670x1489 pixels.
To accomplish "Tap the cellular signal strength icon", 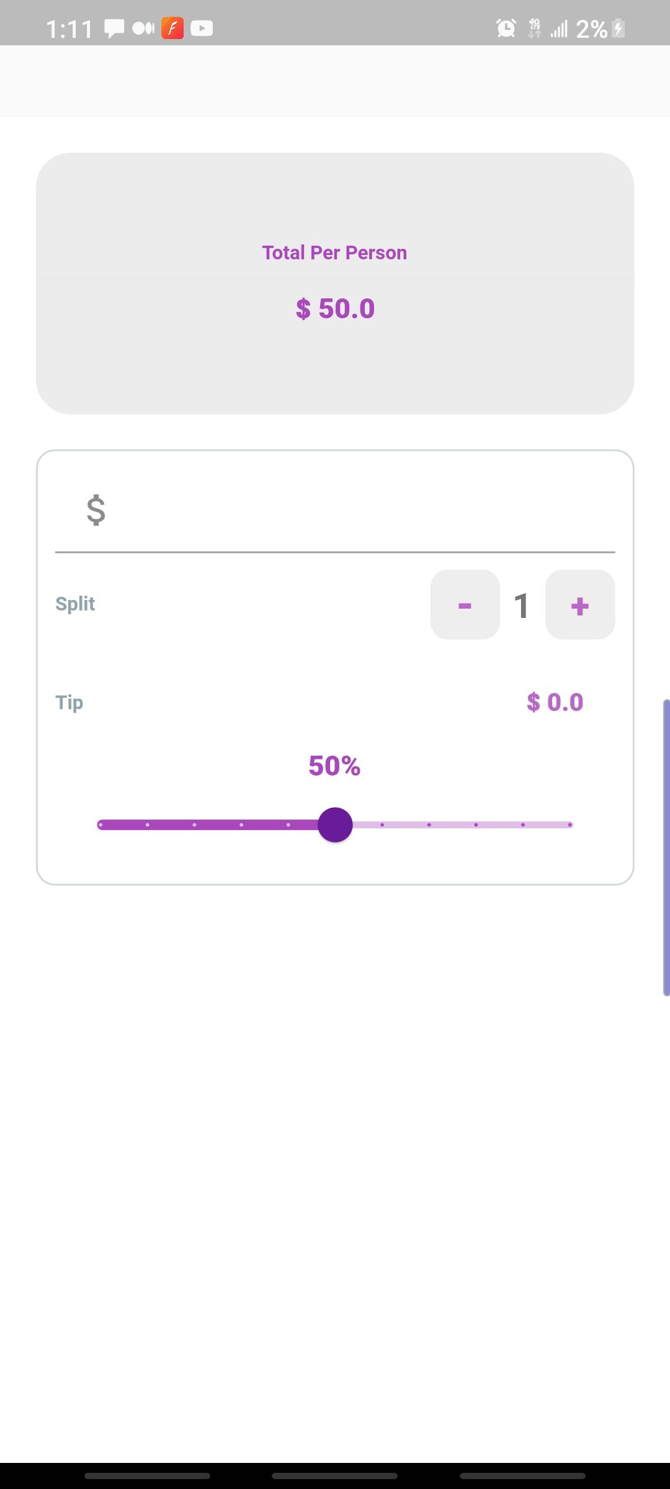I will [x=558, y=28].
